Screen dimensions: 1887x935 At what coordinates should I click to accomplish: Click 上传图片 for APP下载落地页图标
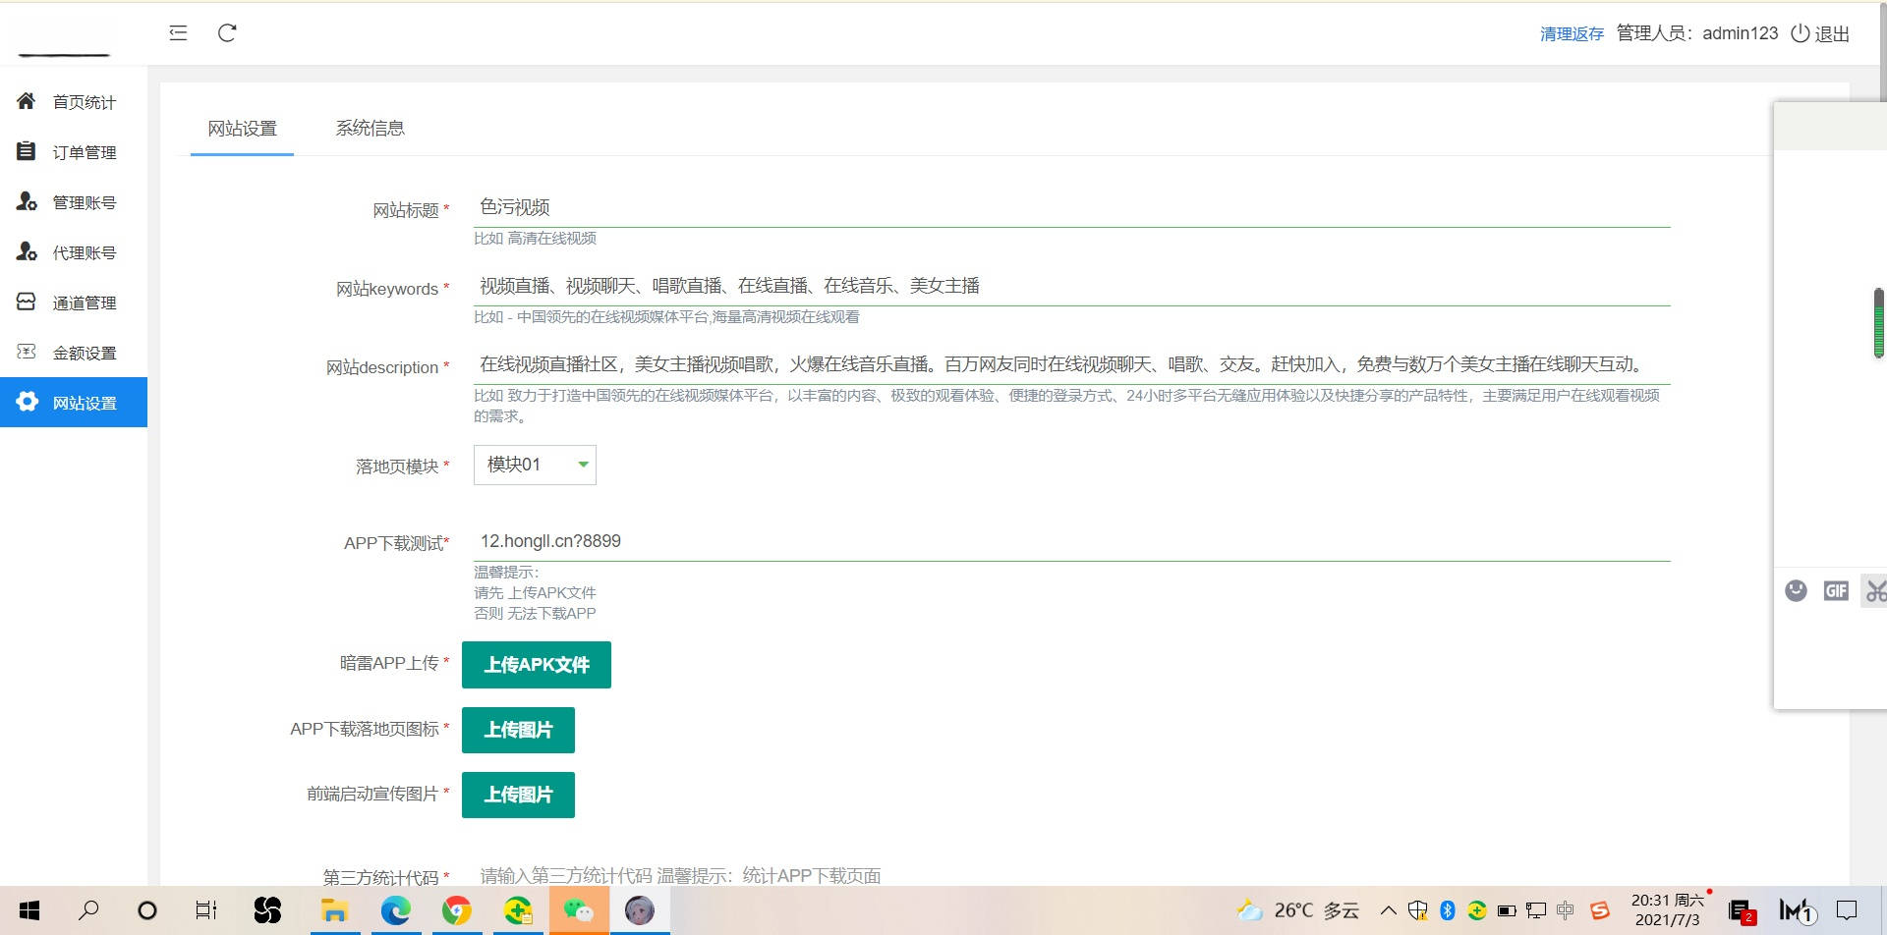[x=518, y=730]
